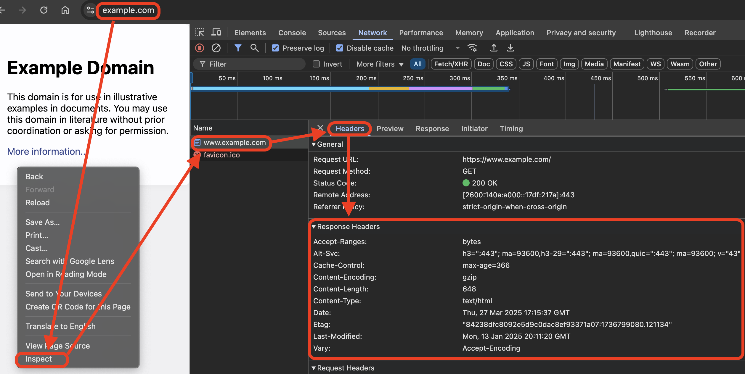Viewport: 745px width, 374px height.
Task: Toggle the Disable cache checkbox
Action: click(x=340, y=48)
